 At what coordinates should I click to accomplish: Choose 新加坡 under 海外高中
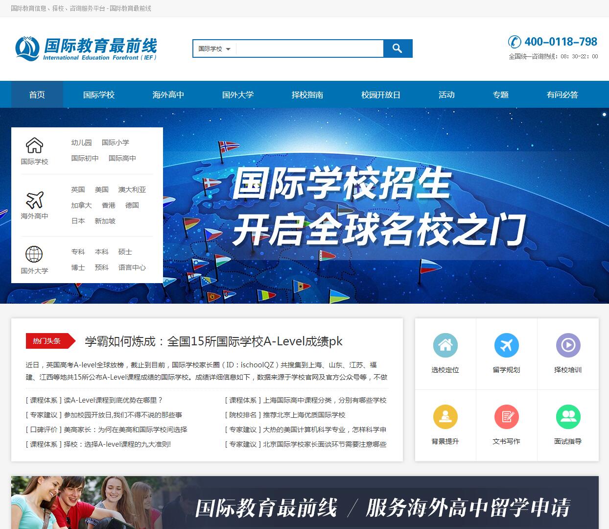[105, 221]
